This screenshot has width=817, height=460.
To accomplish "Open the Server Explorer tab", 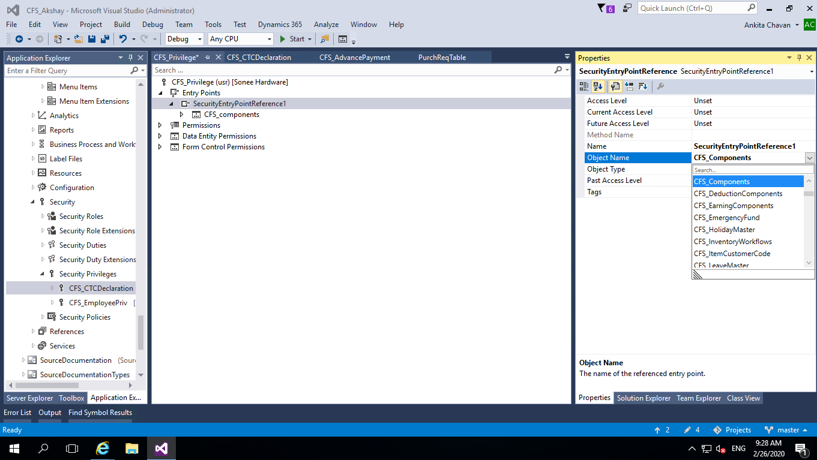I will coord(29,398).
